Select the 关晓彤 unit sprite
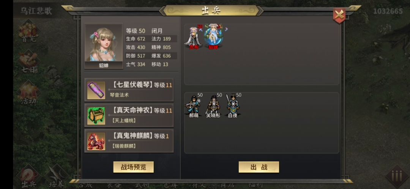This screenshot has width=410, height=189. (213, 106)
